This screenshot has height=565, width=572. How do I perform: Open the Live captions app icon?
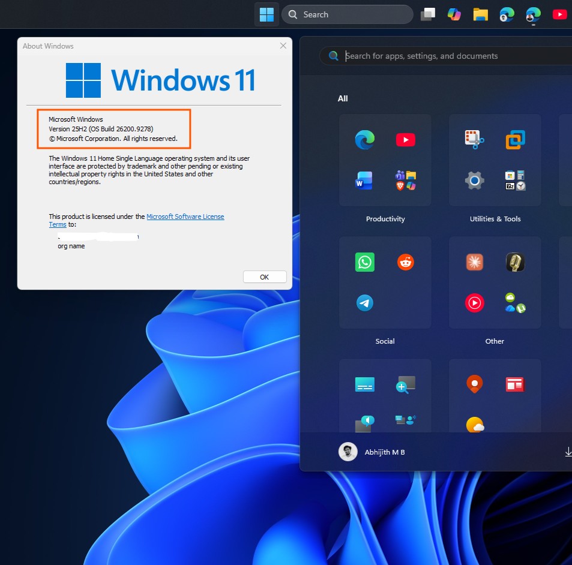tap(365, 384)
